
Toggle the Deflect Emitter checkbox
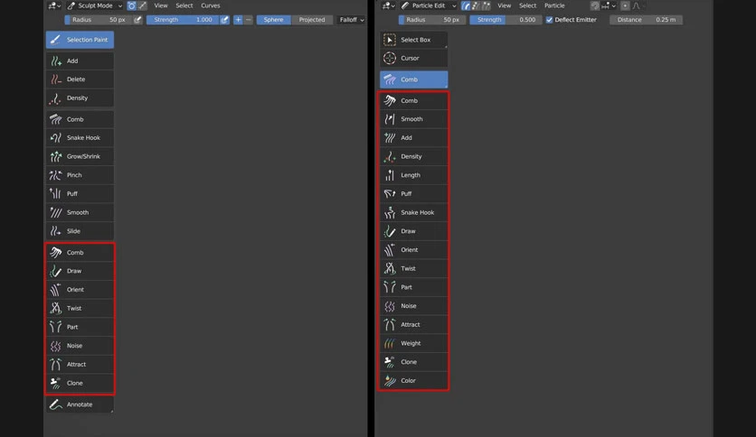(x=549, y=20)
